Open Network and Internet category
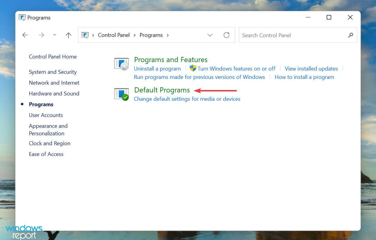This screenshot has height=240, width=376. pyautogui.click(x=54, y=83)
